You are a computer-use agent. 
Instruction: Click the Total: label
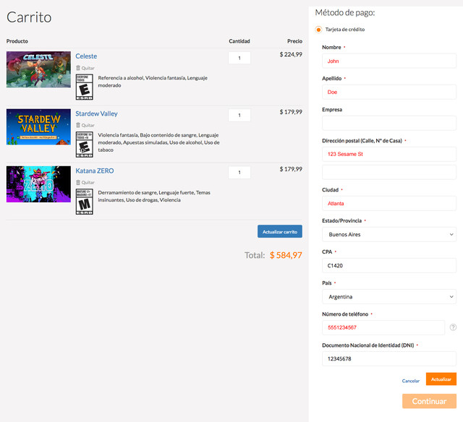point(255,255)
